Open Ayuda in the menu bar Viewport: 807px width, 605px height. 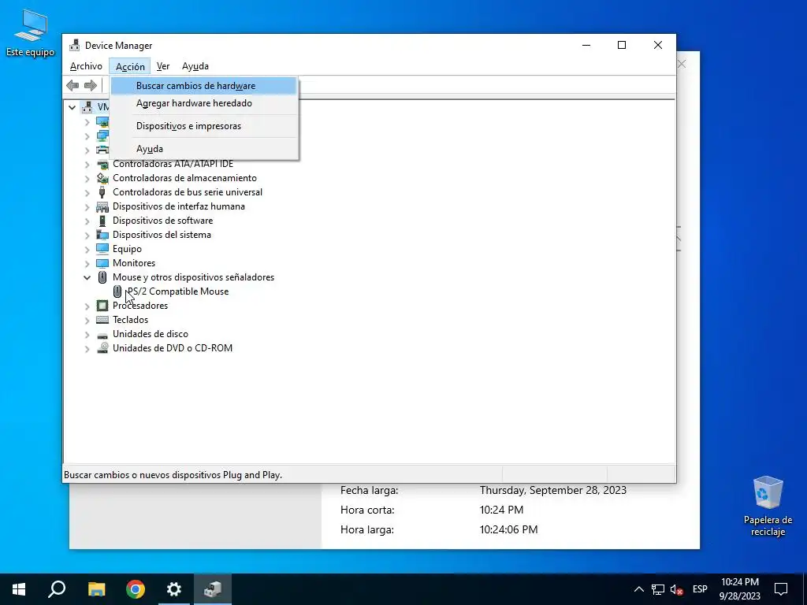[195, 66]
